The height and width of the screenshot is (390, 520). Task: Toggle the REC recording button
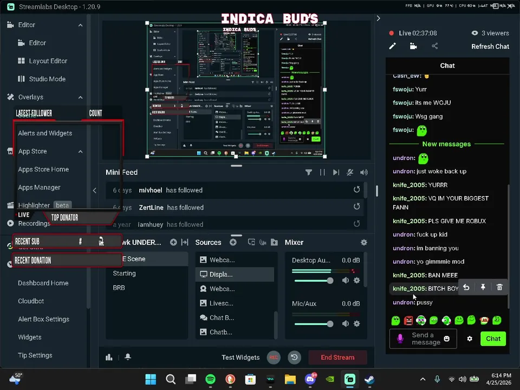[x=274, y=357]
